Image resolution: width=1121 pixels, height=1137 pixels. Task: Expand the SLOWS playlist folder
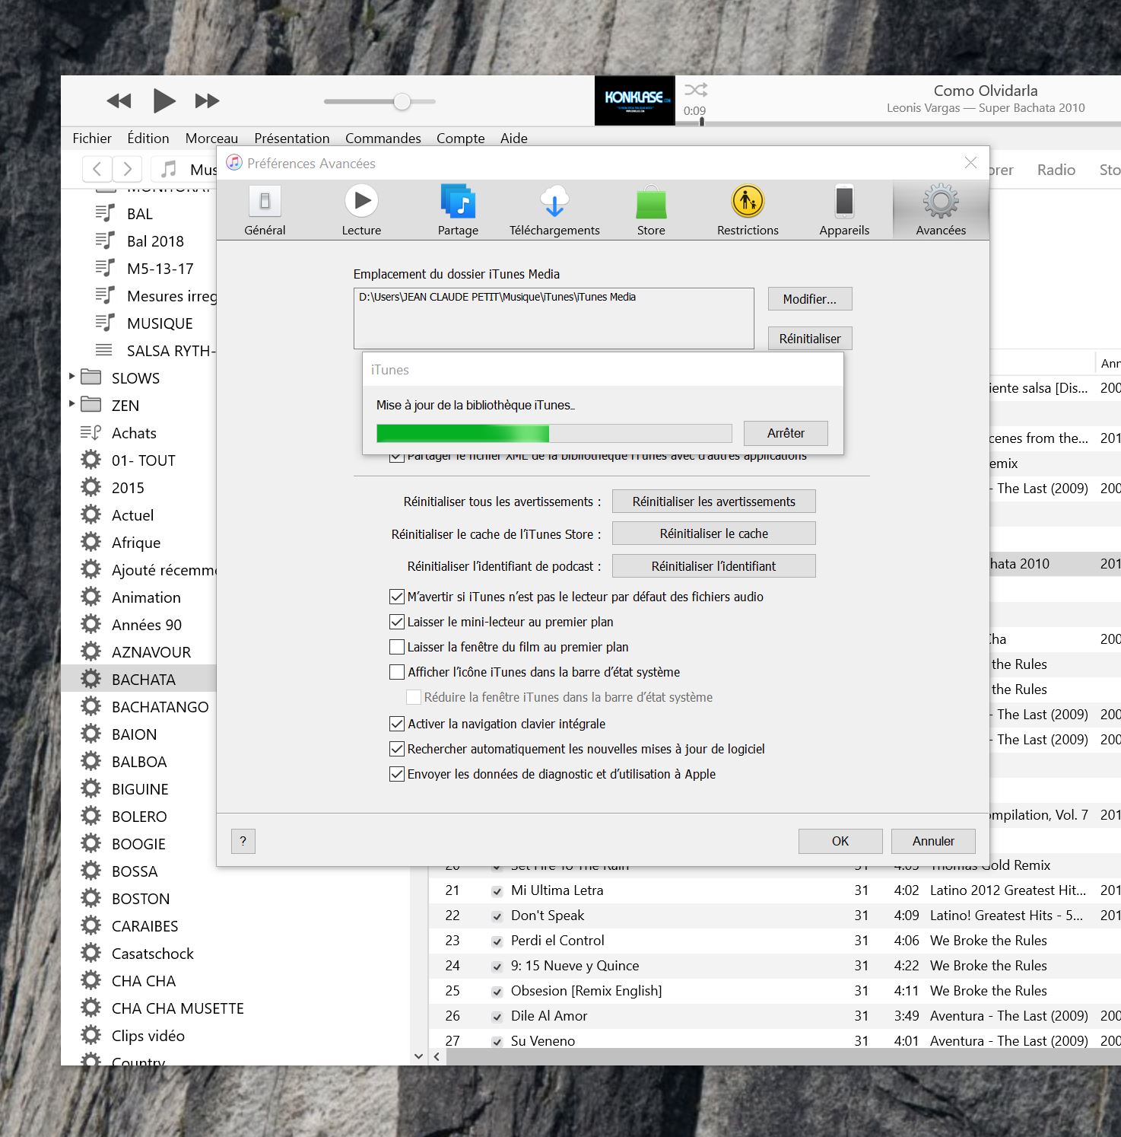72,377
